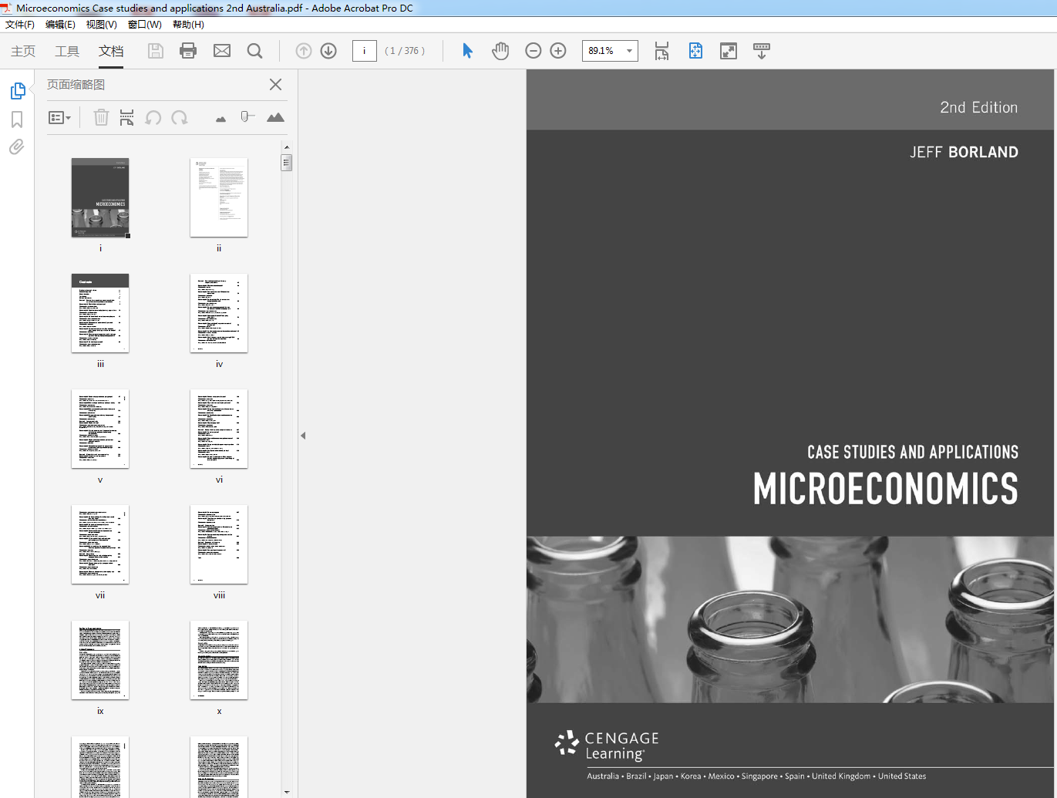Open the 视图(V) menu

[x=101, y=25]
